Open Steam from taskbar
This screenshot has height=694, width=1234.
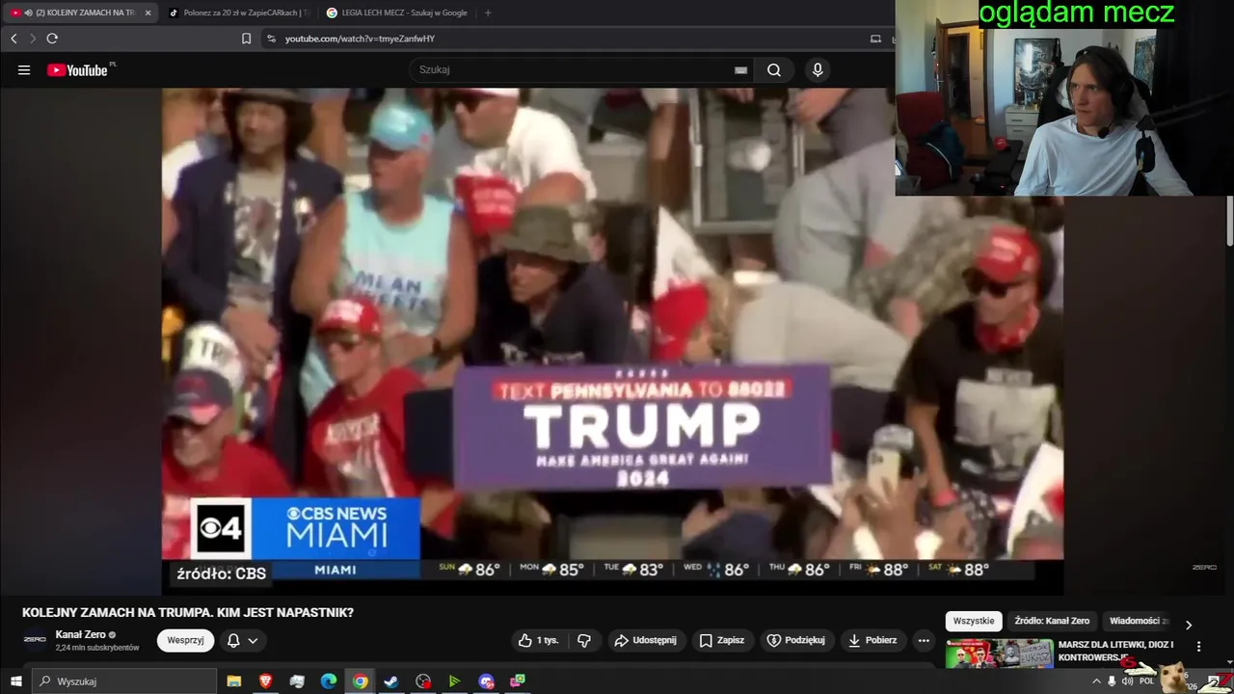[391, 681]
